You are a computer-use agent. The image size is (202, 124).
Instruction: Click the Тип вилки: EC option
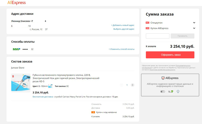tap(62, 86)
